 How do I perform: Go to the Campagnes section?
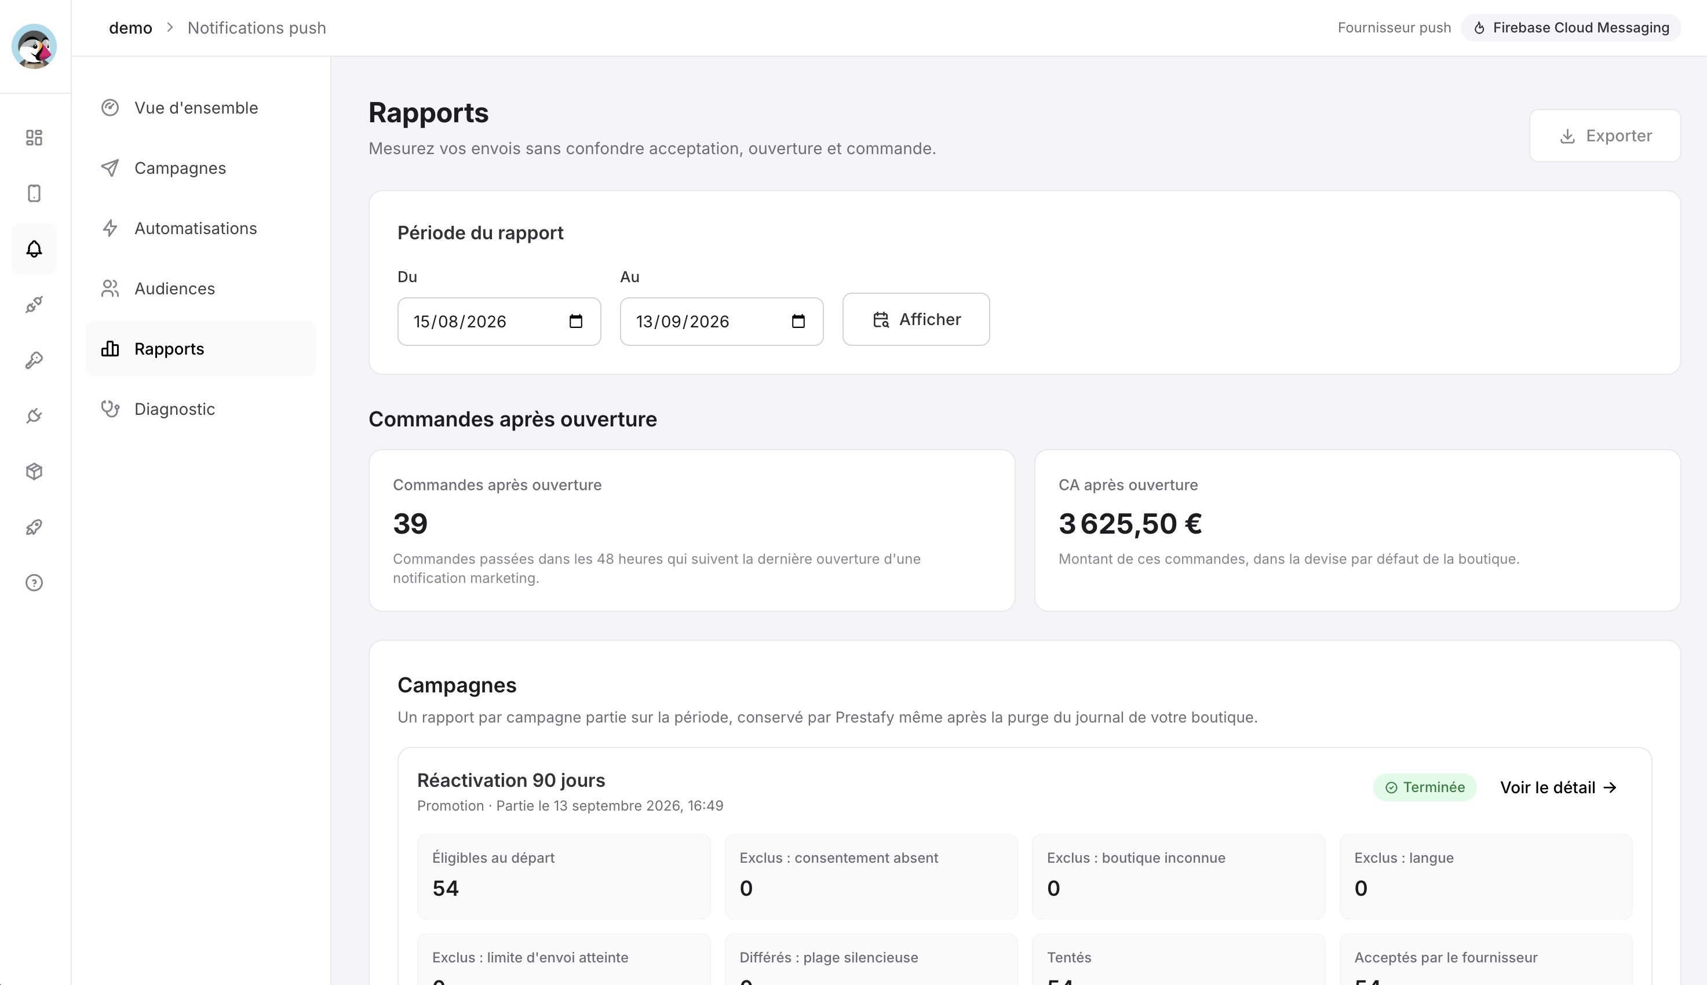click(x=201, y=168)
